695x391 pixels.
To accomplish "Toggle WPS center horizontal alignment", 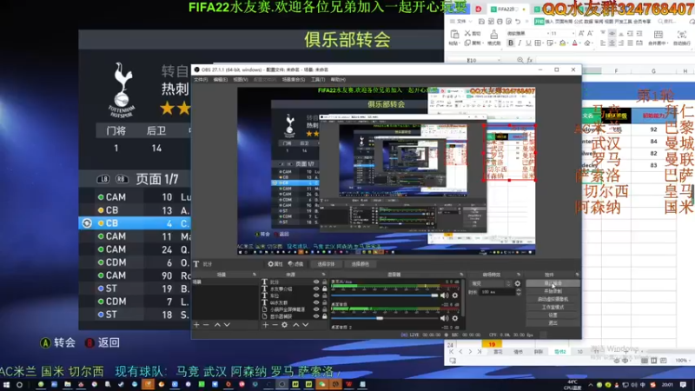I will coord(612,43).
